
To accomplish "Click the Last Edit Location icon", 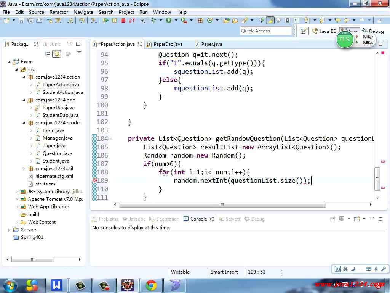I will click(337, 20).
